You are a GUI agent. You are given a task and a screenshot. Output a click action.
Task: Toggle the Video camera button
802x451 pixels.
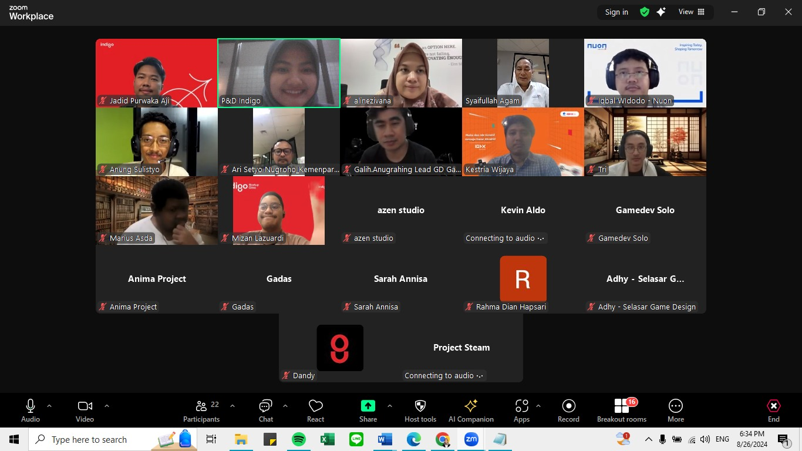(85, 410)
